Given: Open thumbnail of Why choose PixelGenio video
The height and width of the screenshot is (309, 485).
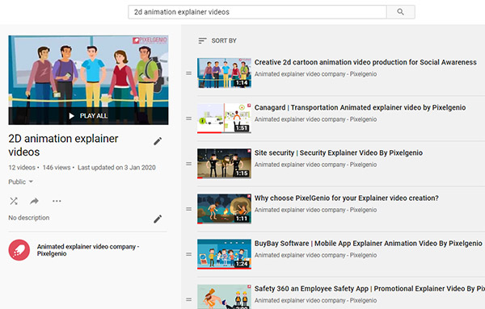Looking at the screenshot, I should pos(224,209).
